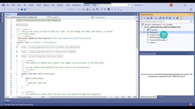Toggle Preview Selected Items icon
This screenshot has height=109, width=195.
[x=180, y=18]
